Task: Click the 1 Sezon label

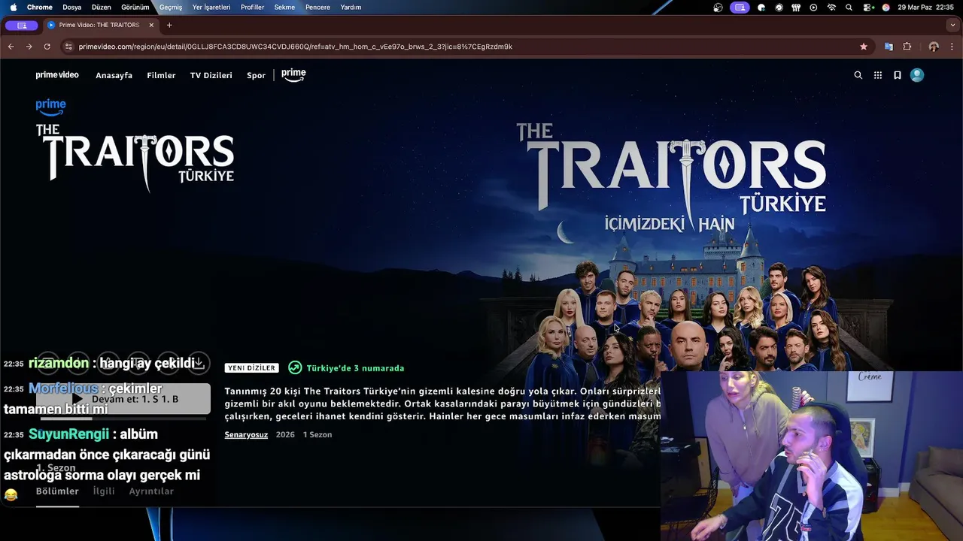Action: click(x=317, y=435)
